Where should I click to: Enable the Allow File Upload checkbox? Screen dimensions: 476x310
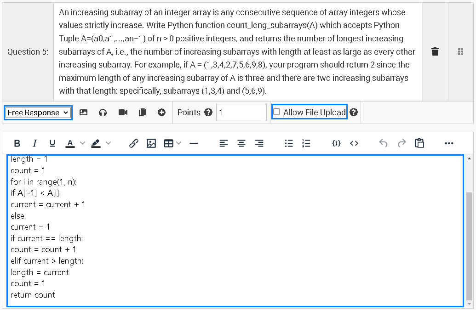276,112
